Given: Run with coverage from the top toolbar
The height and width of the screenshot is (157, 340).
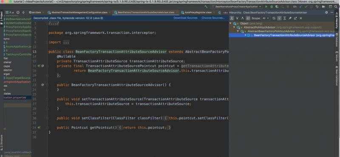Looking at the screenshot, I should 277,7.
